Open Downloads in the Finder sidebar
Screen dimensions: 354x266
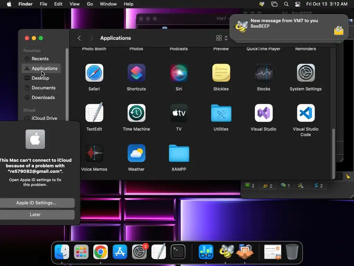(41, 97)
